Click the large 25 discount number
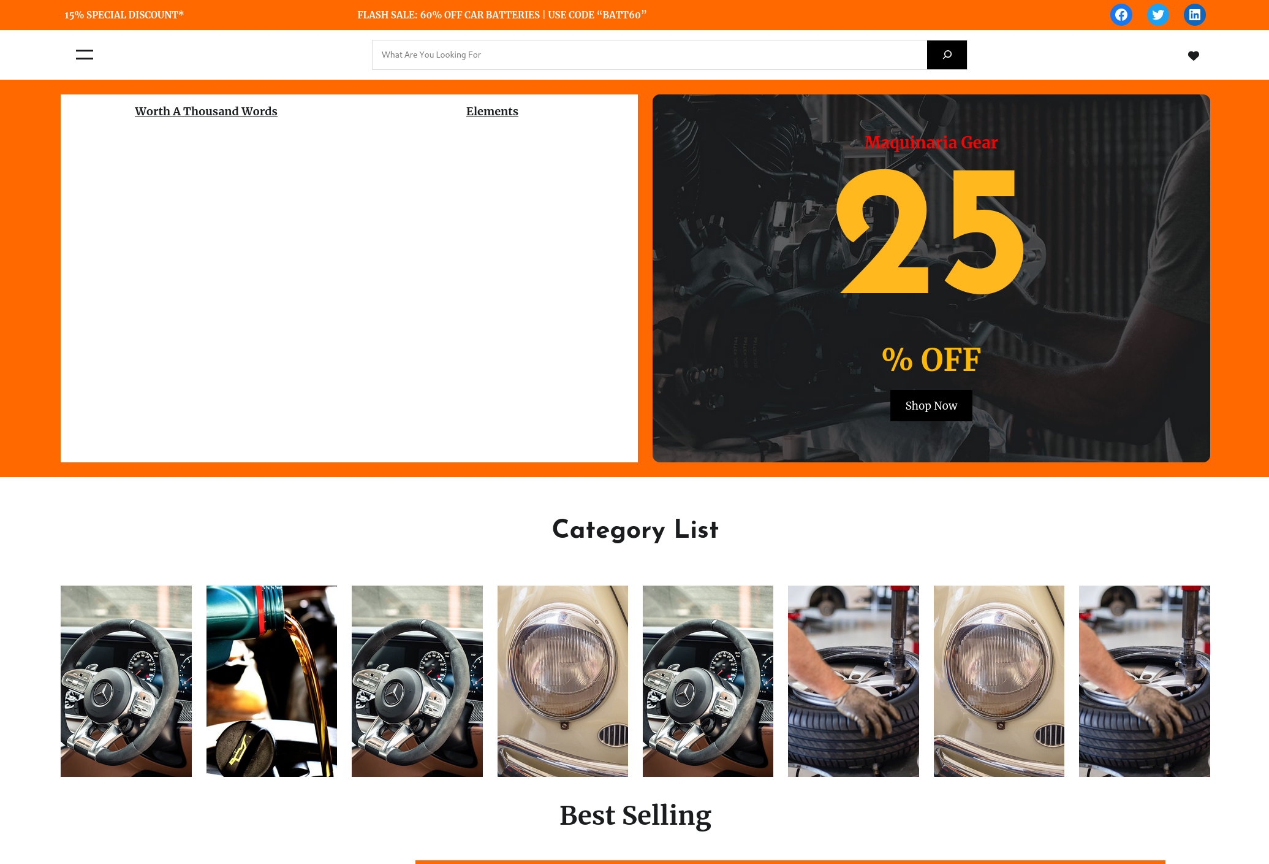 [x=931, y=232]
